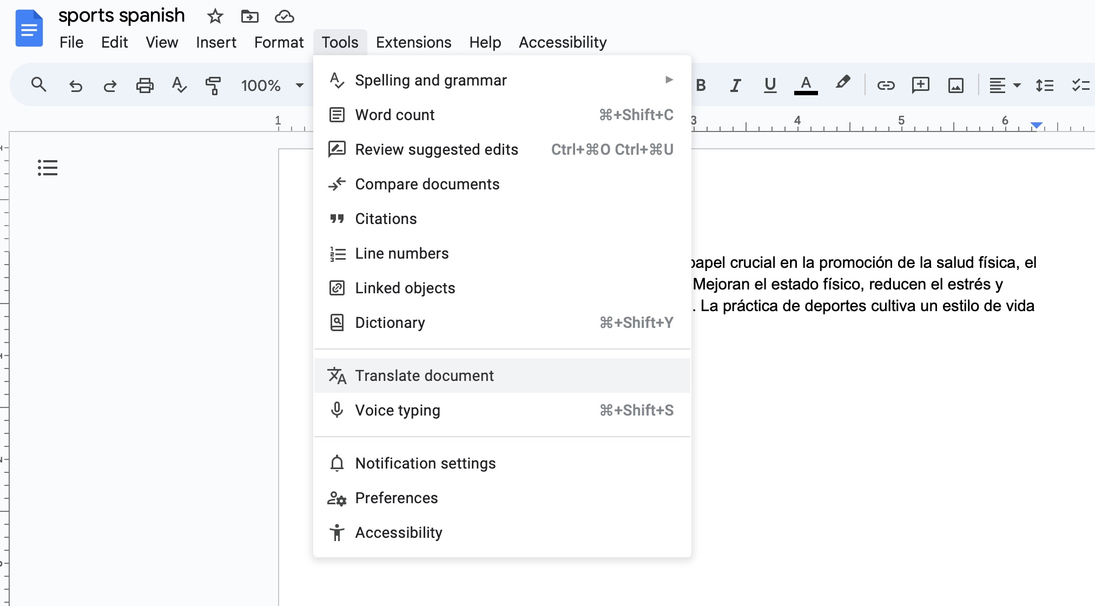This screenshot has height=606, width=1095.
Task: Redo the last action
Action: 110,85
